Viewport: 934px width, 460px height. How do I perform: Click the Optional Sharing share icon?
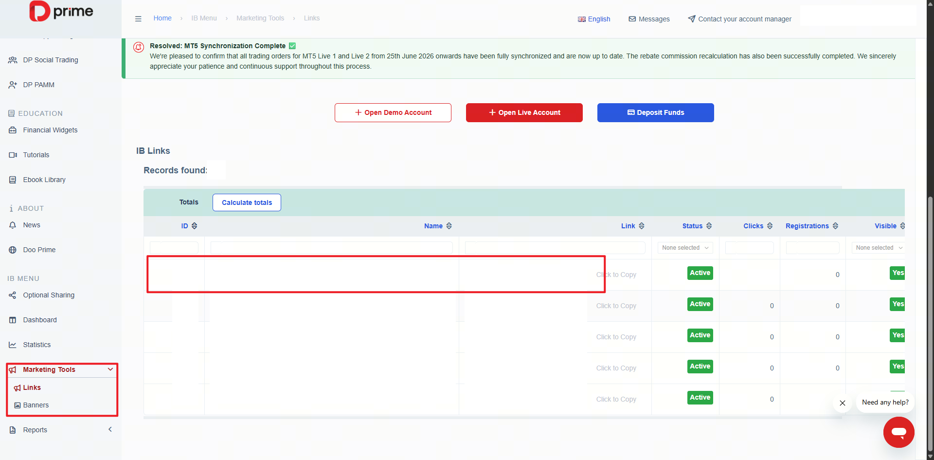pyautogui.click(x=13, y=295)
